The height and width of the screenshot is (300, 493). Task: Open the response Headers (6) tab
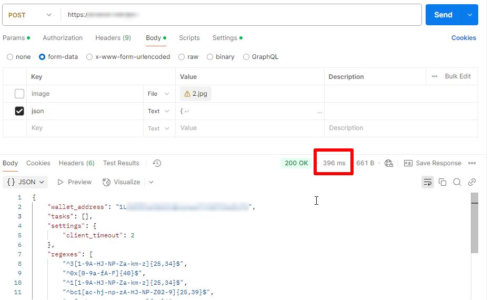pyautogui.click(x=77, y=163)
